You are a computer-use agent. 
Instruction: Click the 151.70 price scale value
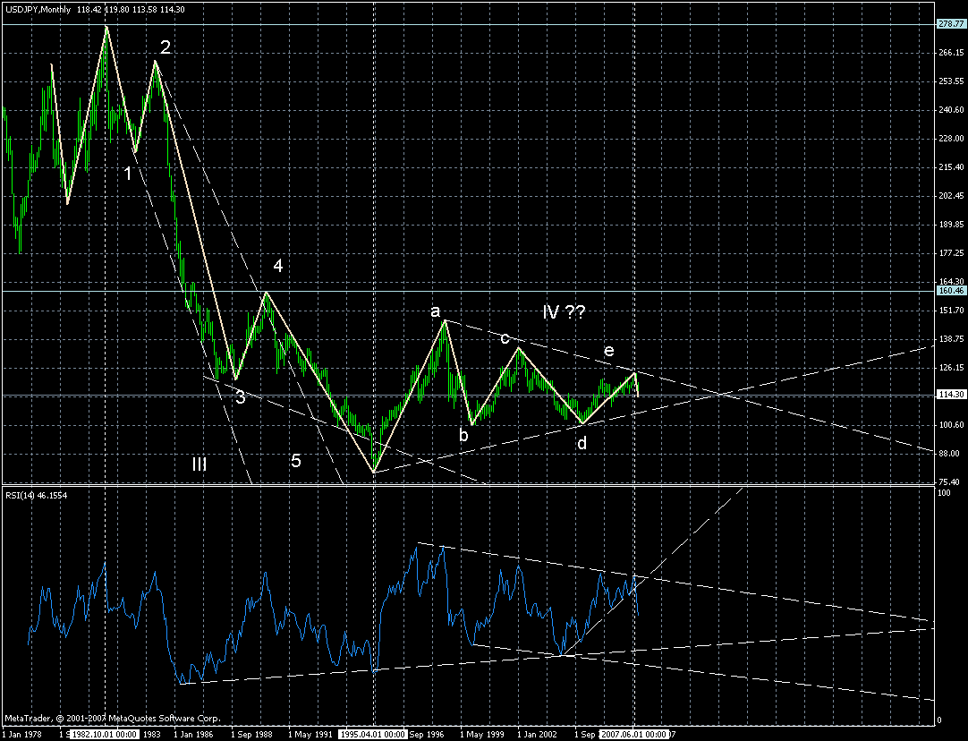pyautogui.click(x=951, y=310)
